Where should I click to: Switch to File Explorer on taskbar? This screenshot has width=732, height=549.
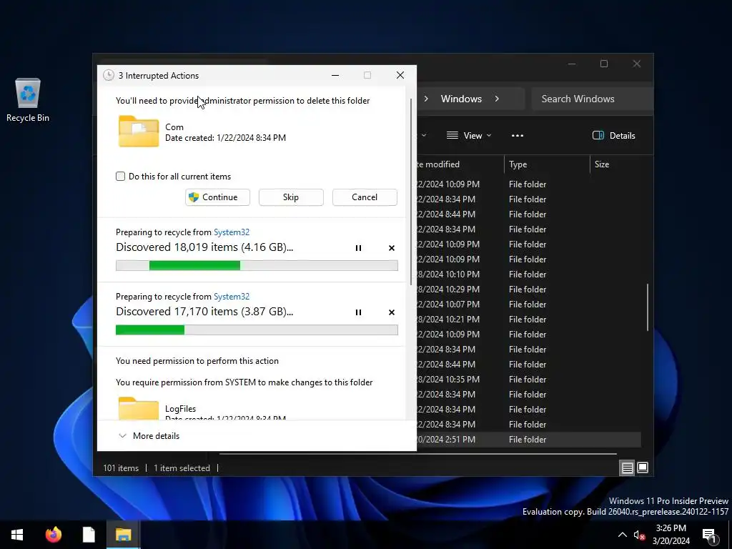point(123,535)
